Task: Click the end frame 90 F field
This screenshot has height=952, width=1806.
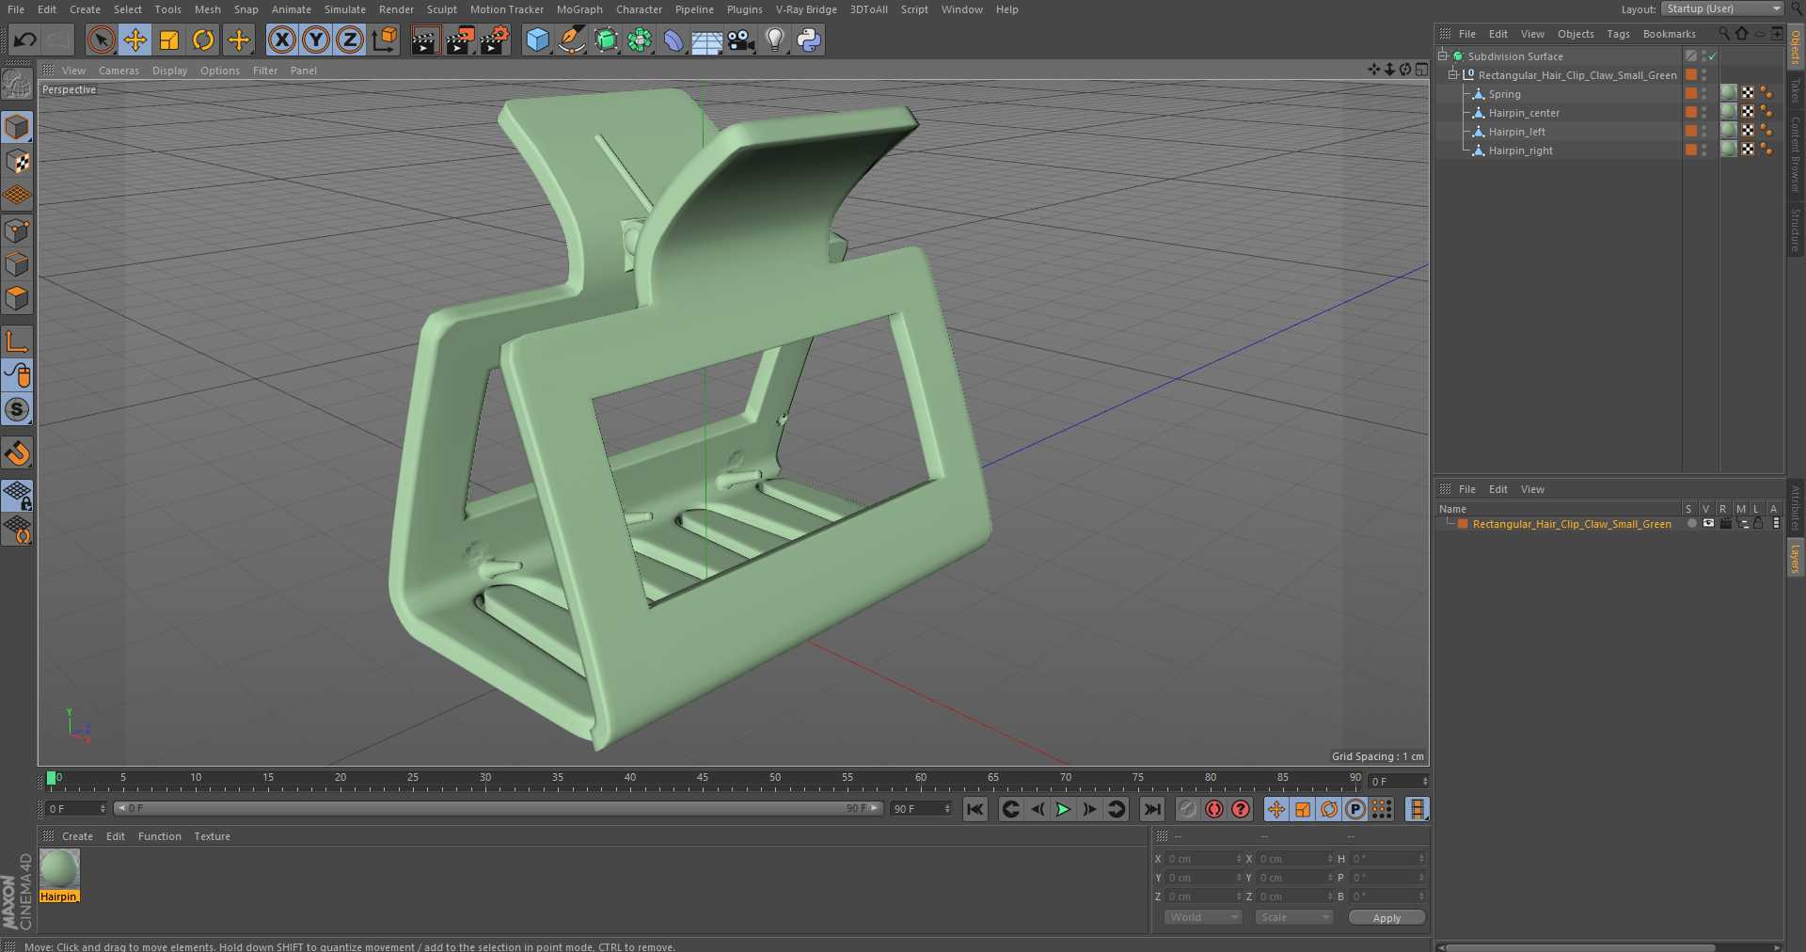Action: (921, 809)
